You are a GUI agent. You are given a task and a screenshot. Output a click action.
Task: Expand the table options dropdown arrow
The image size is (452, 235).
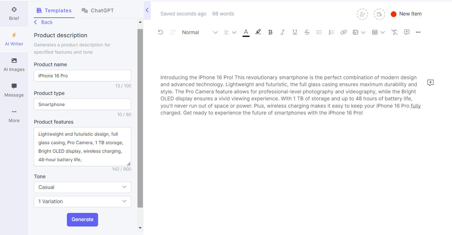(383, 32)
